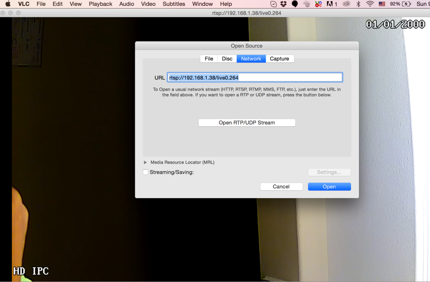Click the black speech bubble status icon
This screenshot has height=282, width=430.
click(295, 4)
